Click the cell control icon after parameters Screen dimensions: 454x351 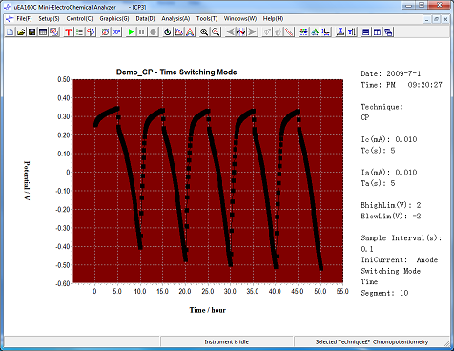point(91,31)
